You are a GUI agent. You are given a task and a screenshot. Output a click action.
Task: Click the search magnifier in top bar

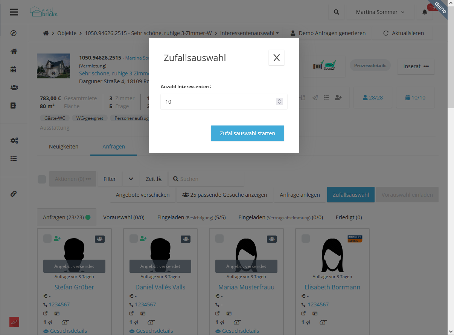tap(336, 12)
